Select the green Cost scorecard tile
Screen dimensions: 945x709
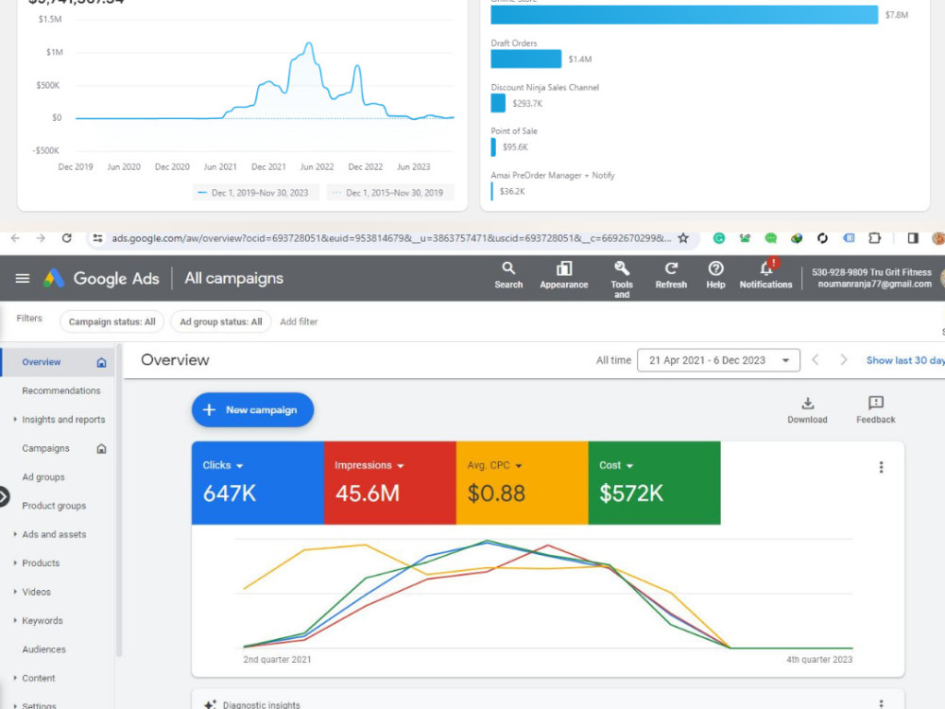pyautogui.click(x=655, y=483)
